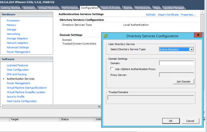Click the vSphere icon in dialog title bar
The width and height of the screenshot is (207, 132).
[x=105, y=36]
